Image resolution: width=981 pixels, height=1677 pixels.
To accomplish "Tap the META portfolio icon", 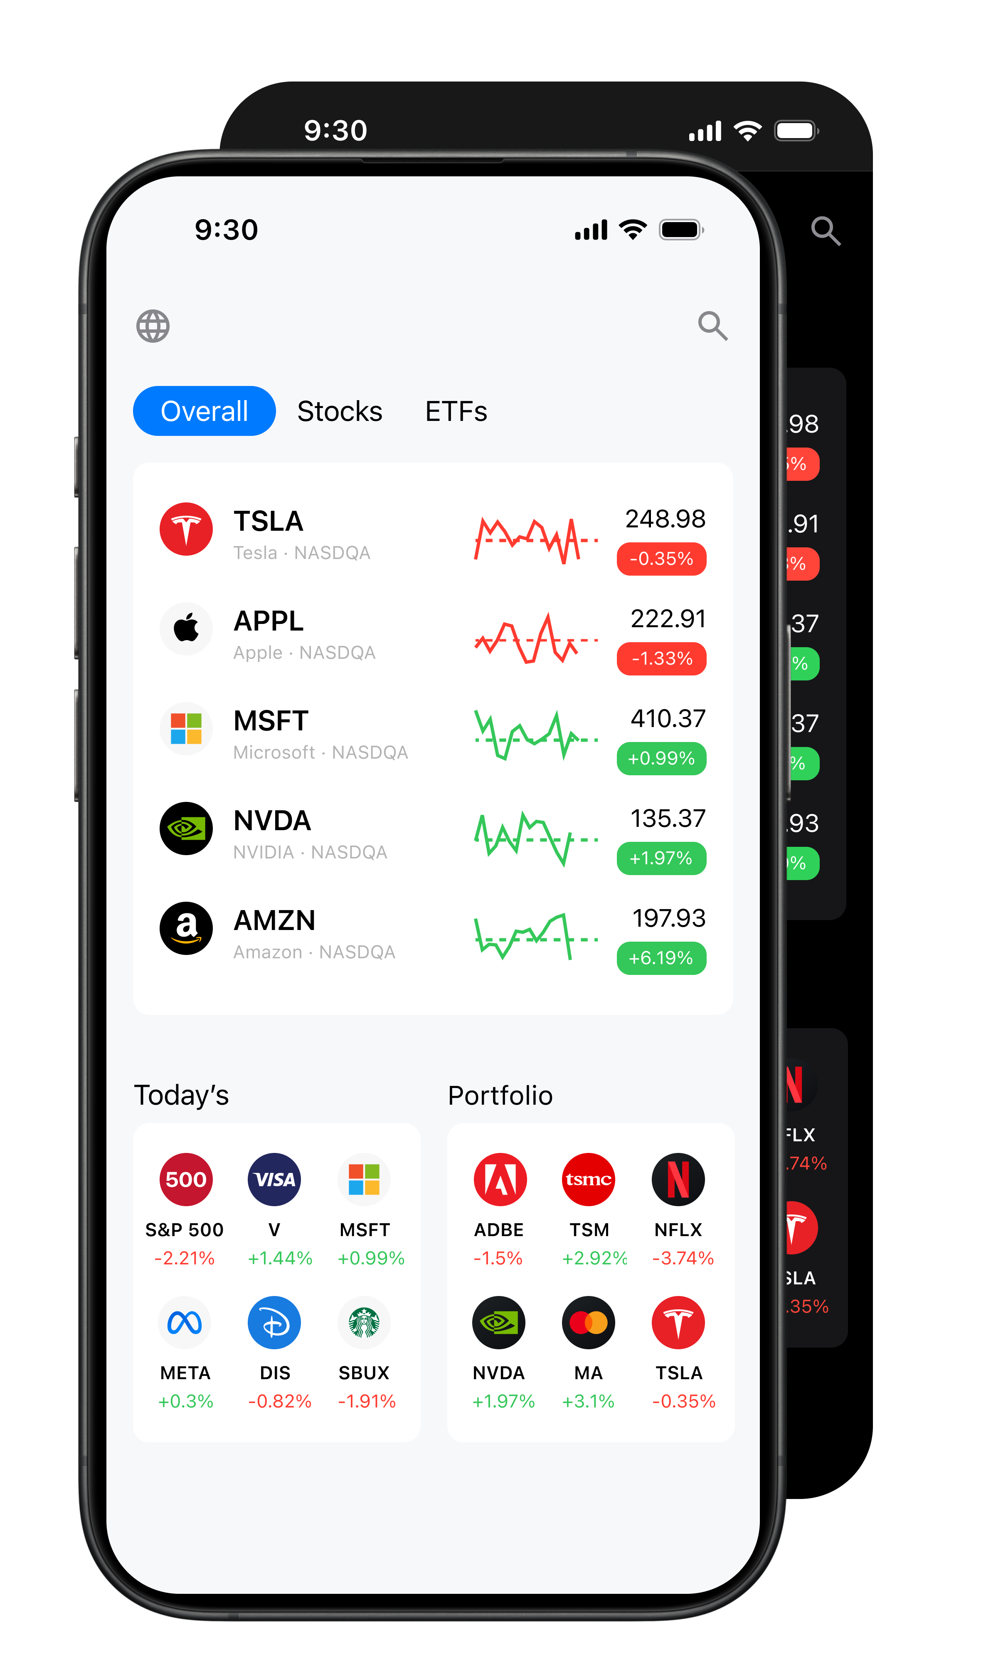I will pyautogui.click(x=185, y=1322).
